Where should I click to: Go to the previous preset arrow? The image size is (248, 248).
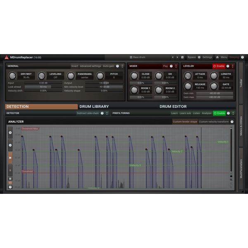173,57
